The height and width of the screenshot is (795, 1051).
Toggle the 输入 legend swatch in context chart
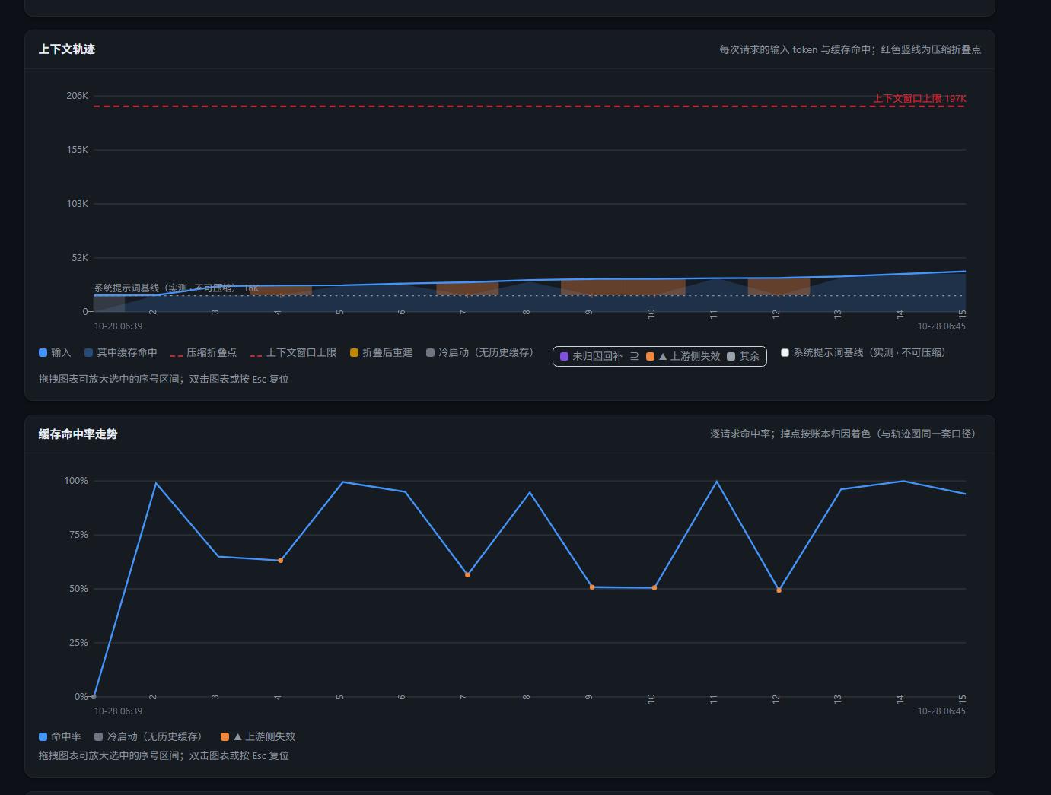point(43,353)
